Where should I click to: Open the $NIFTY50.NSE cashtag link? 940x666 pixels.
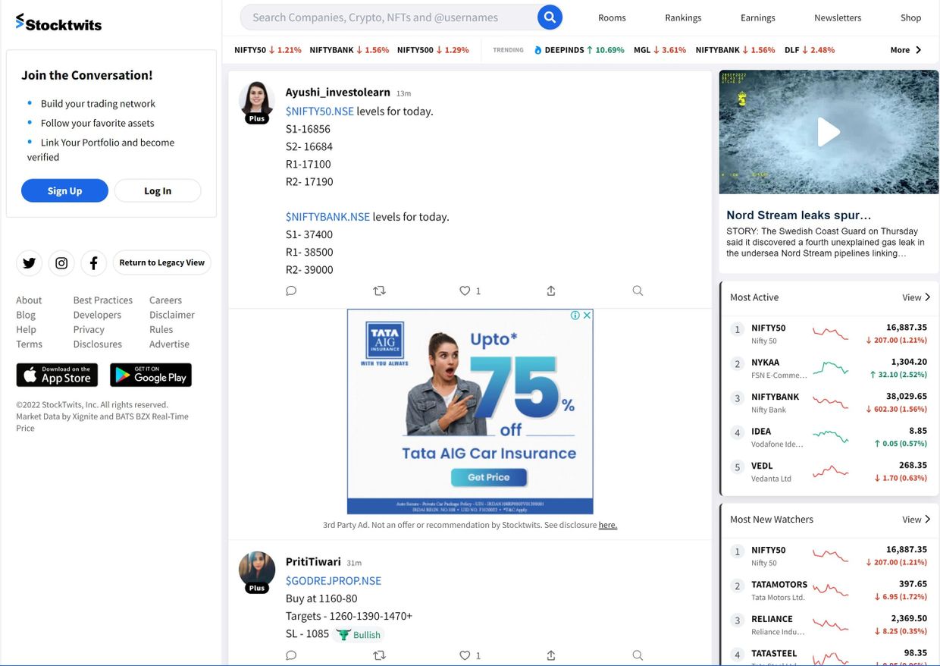point(320,111)
